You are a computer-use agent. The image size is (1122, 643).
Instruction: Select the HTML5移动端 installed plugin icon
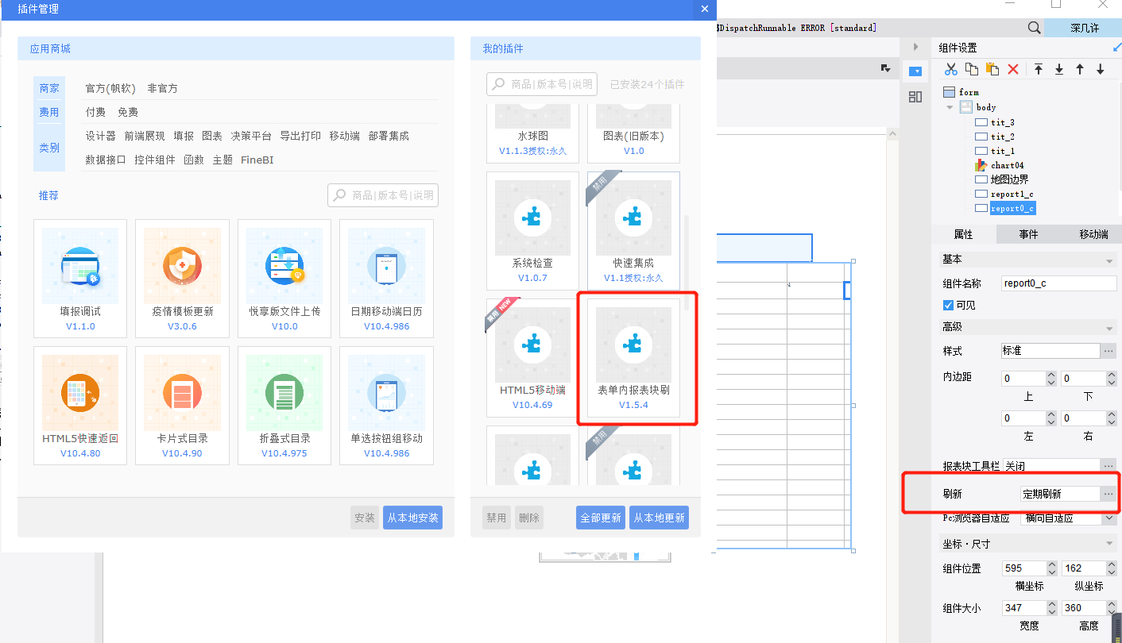pos(532,345)
